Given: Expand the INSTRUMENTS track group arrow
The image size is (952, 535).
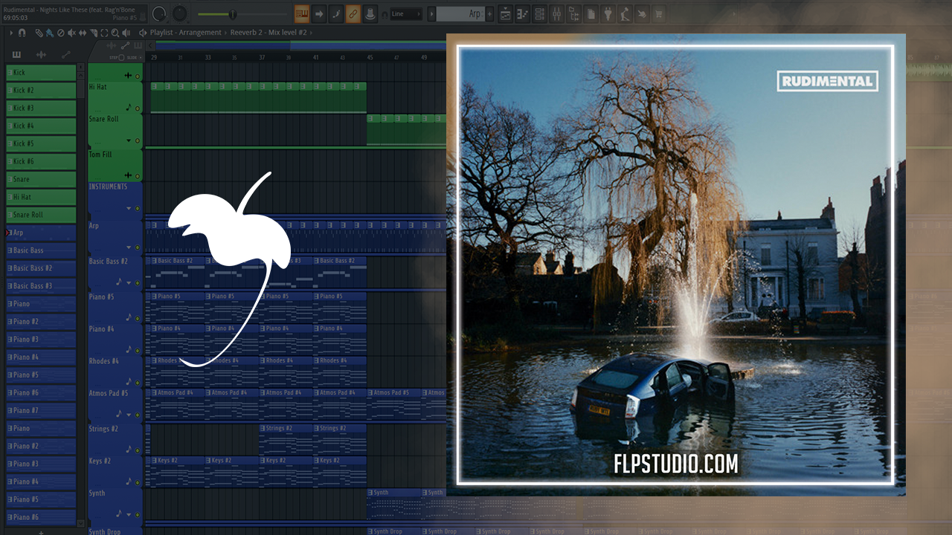Looking at the screenshot, I should tap(128, 209).
